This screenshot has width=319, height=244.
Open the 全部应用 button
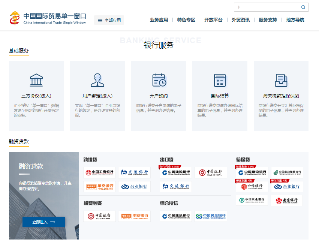[x=109, y=20]
